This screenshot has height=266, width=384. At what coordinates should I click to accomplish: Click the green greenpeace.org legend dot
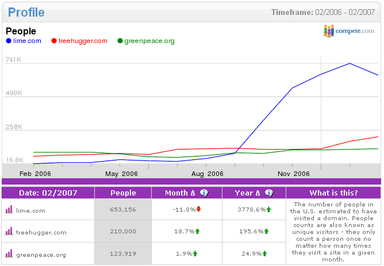point(120,41)
